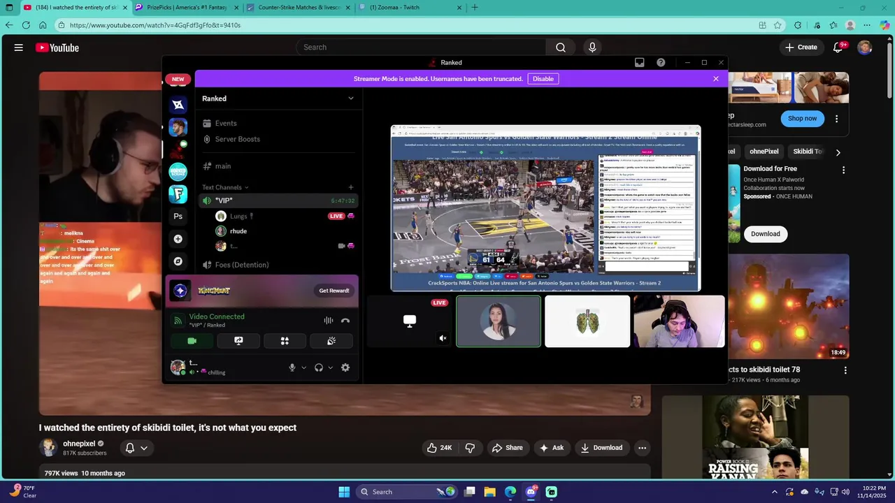Open Server Boosts
Screen dimensions: 895x503
point(278,139)
